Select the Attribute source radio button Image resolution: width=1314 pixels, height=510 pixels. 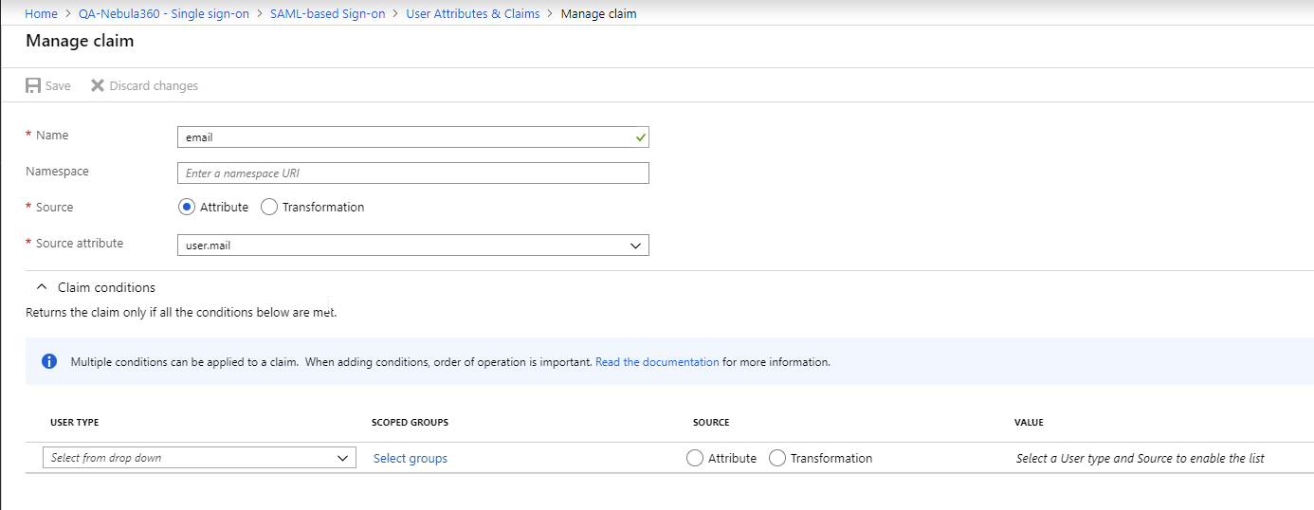187,207
